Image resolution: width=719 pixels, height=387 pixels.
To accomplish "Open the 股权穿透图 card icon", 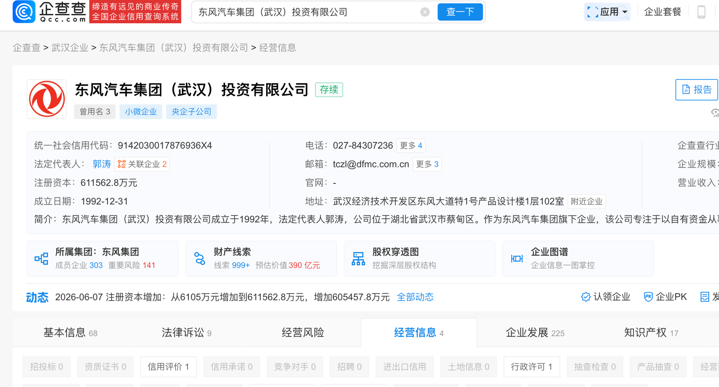I will pyautogui.click(x=358, y=258).
